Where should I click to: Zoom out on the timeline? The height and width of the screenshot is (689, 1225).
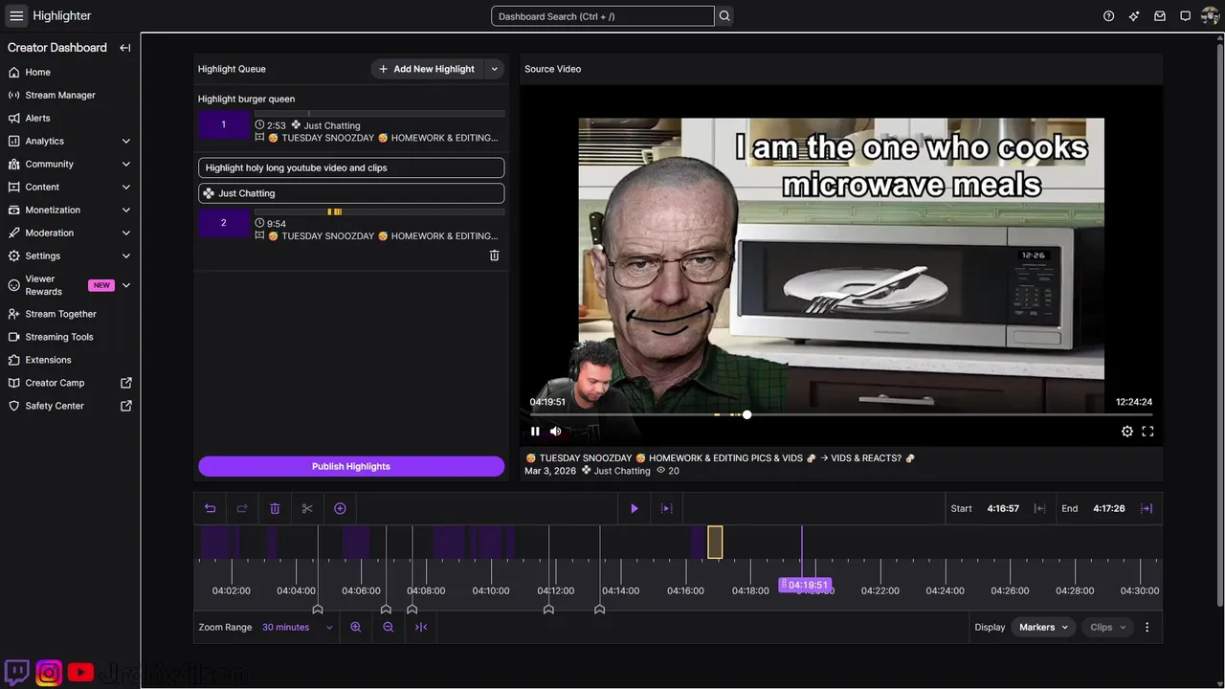pos(389,627)
